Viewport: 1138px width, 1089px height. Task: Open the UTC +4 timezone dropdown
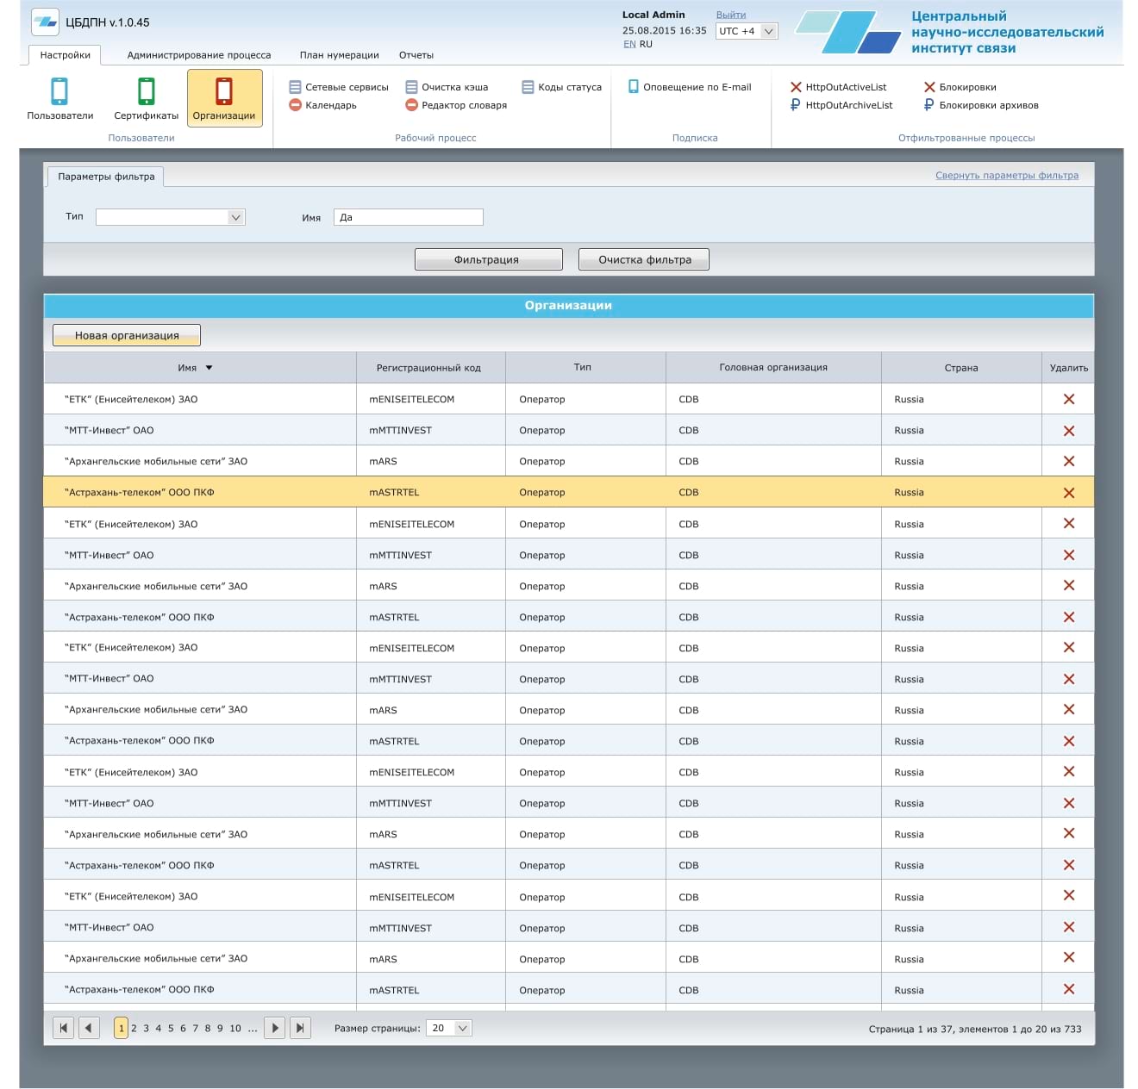point(747,31)
